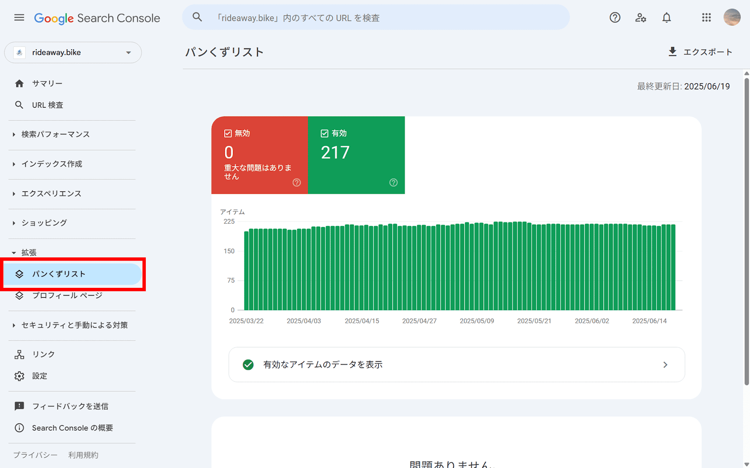750x468 pixels.
Task: Switch to the プロフィール ページ section
Action: point(67,295)
